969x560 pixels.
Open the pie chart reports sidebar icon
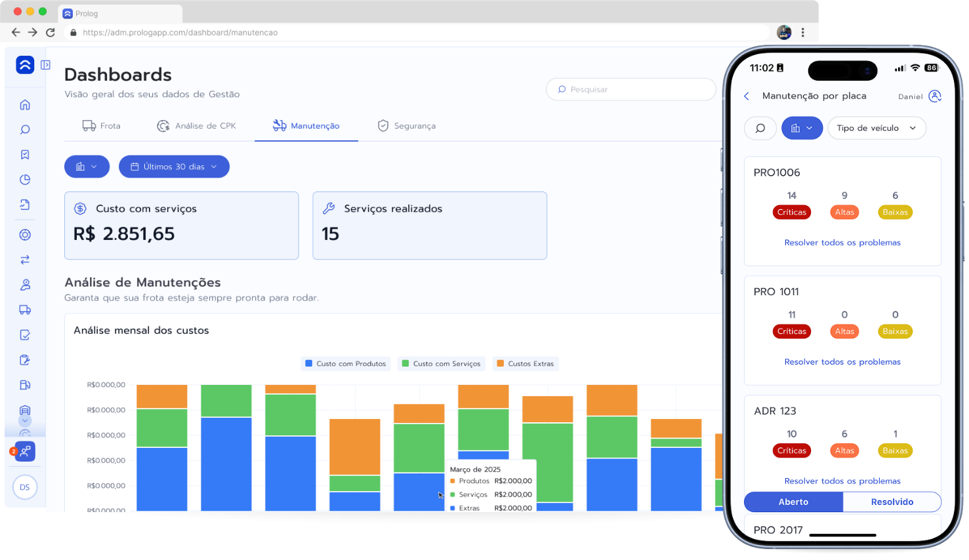click(25, 180)
